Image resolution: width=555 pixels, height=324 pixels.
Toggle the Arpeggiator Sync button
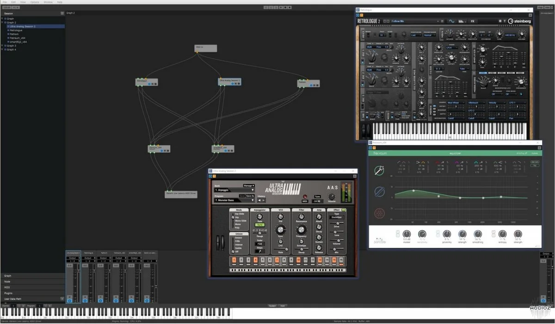click(x=259, y=225)
